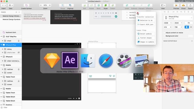Collapse the Pages list chevron

[x=19, y=12]
